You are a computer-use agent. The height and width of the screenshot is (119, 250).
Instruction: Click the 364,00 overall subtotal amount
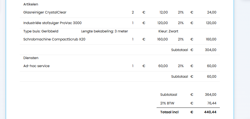click(211, 94)
